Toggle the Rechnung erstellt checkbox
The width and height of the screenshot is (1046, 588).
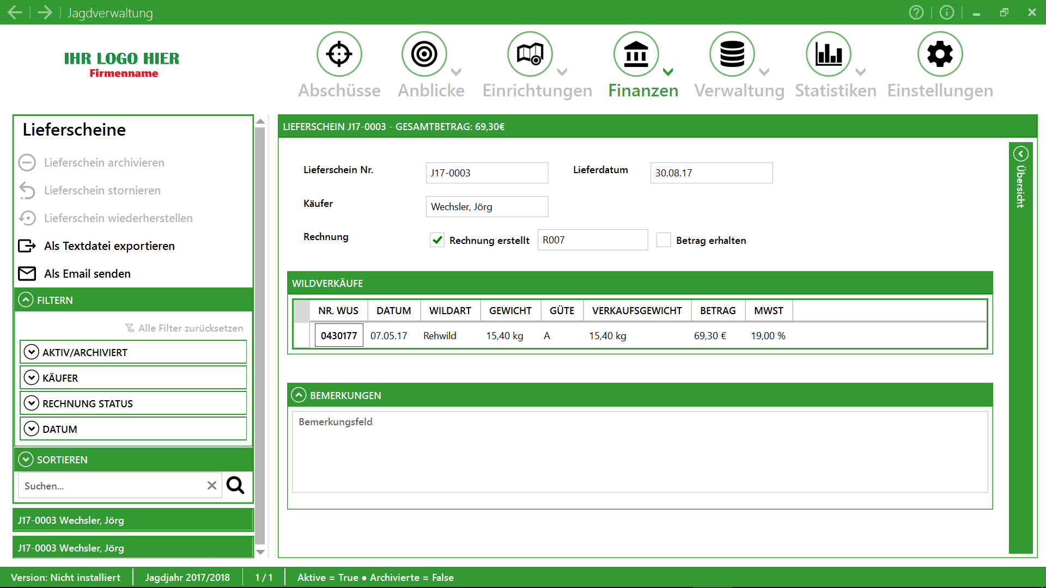(437, 240)
